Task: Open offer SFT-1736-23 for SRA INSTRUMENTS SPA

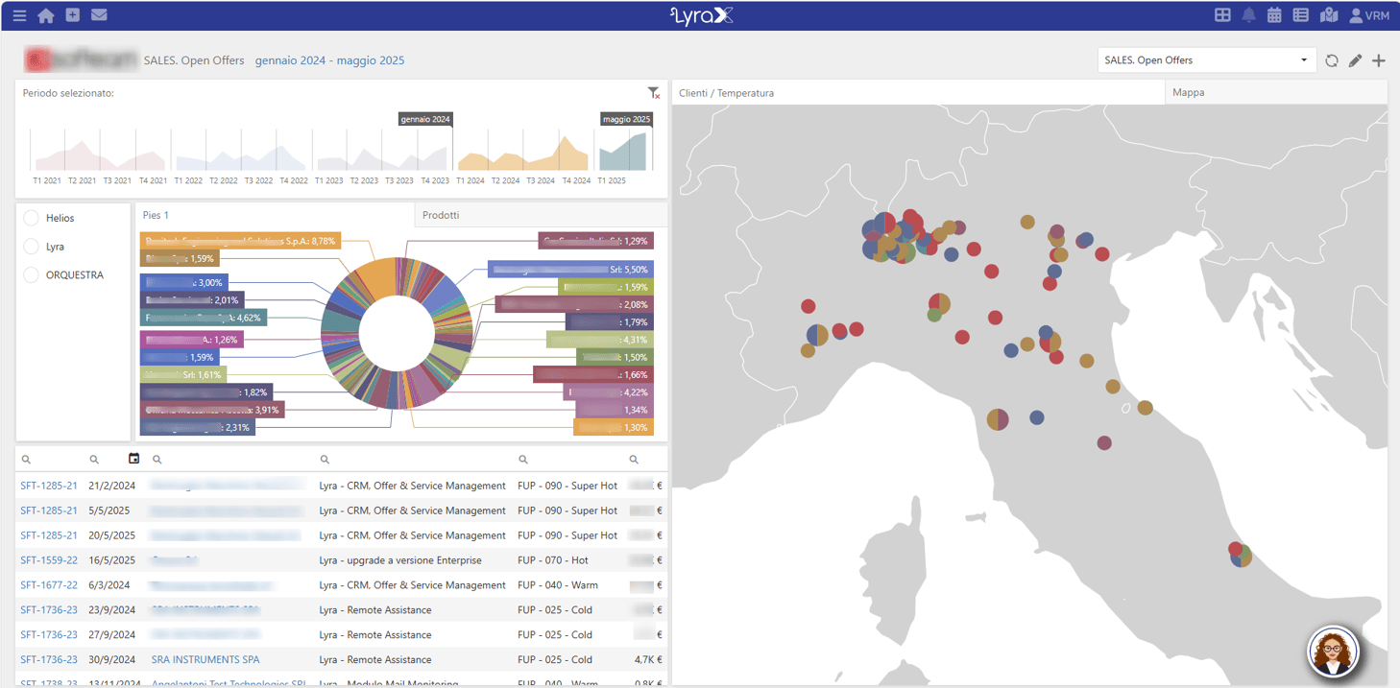Action: pos(46,659)
